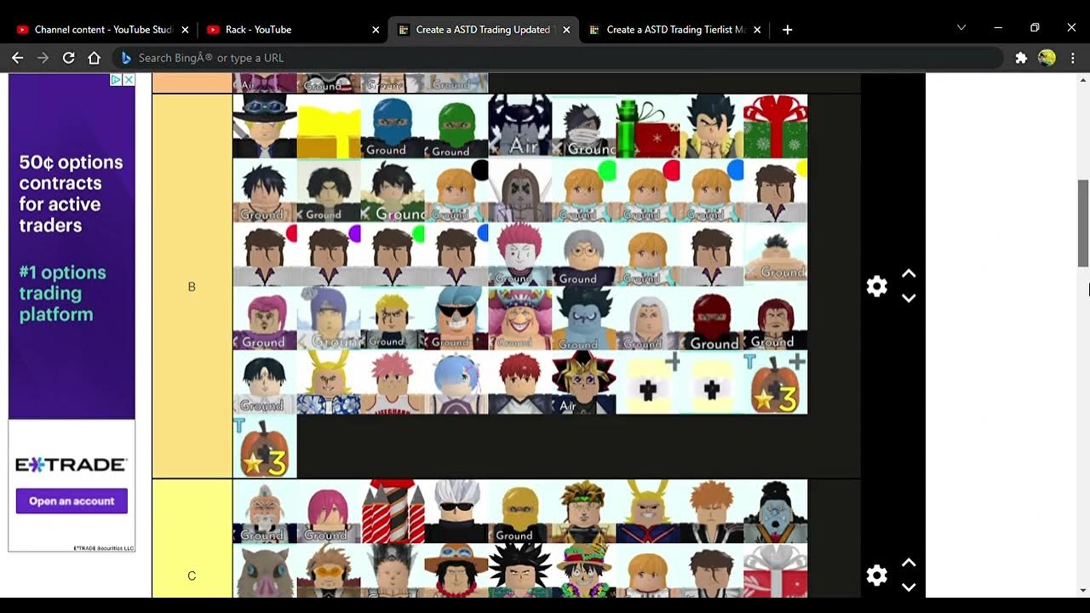
Task: Select brown-haired unit with purple dot
Action: [329, 254]
